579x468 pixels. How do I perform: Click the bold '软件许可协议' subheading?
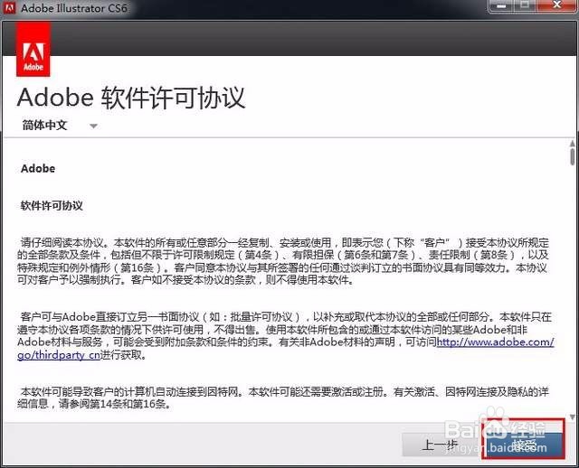click(x=52, y=205)
